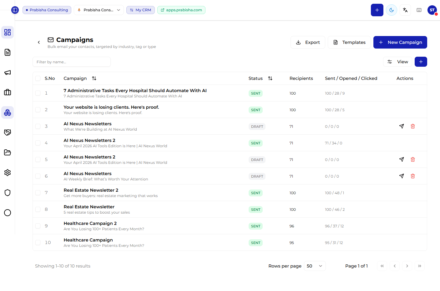The height and width of the screenshot is (291, 440).
Task: Check the checkbox for row 8
Action: pyautogui.click(x=38, y=209)
